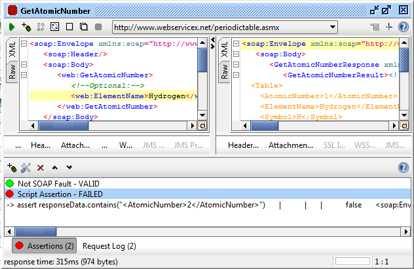
Task: Click the grey cancel request stop button
Action: click(x=98, y=27)
